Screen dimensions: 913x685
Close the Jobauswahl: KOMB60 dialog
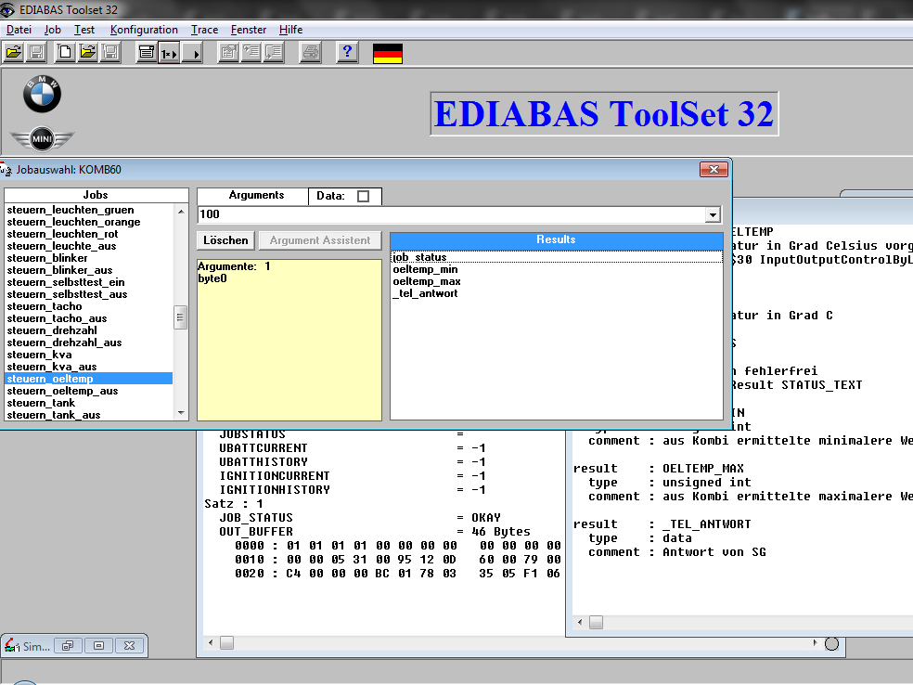(x=714, y=169)
